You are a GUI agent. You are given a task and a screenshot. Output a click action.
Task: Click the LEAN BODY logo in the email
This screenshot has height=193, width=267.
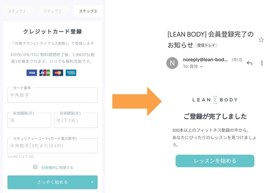(x=215, y=100)
